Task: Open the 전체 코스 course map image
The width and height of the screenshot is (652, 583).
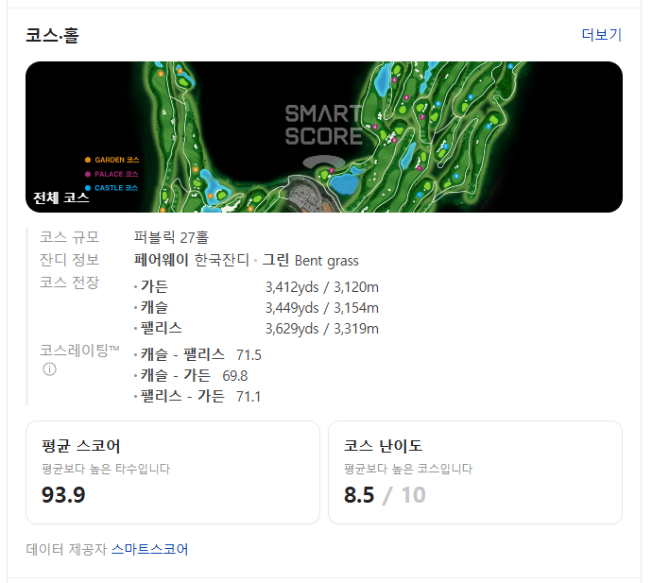Action: [324, 137]
